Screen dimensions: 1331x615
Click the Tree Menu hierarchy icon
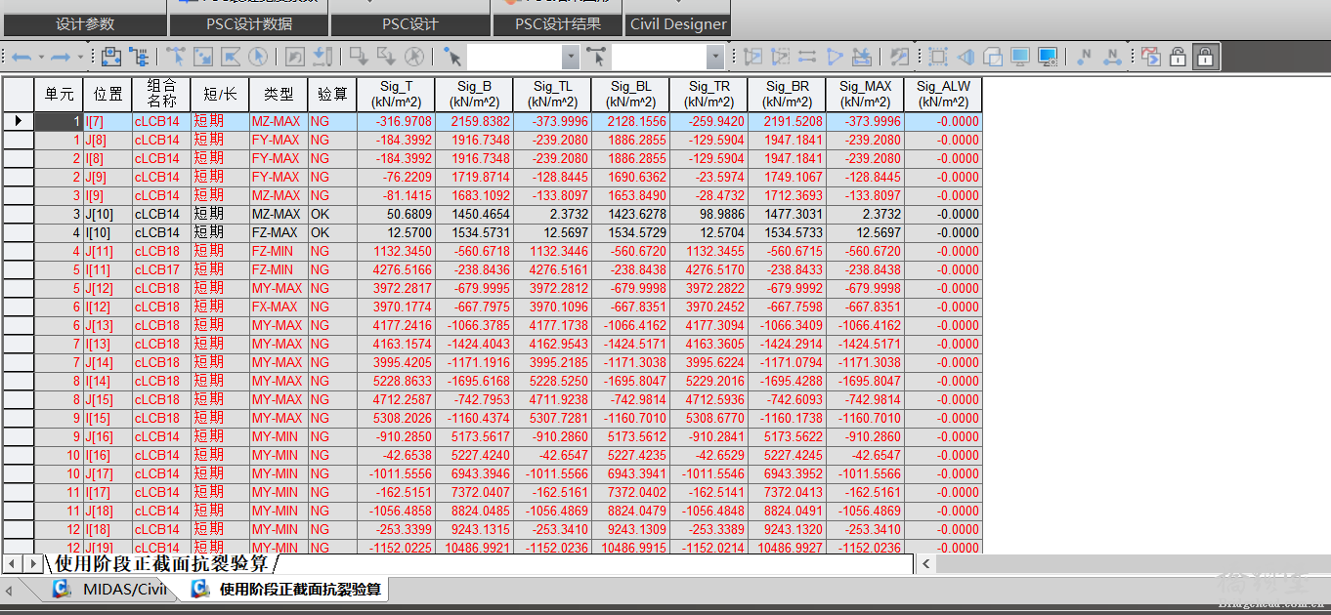click(x=139, y=58)
